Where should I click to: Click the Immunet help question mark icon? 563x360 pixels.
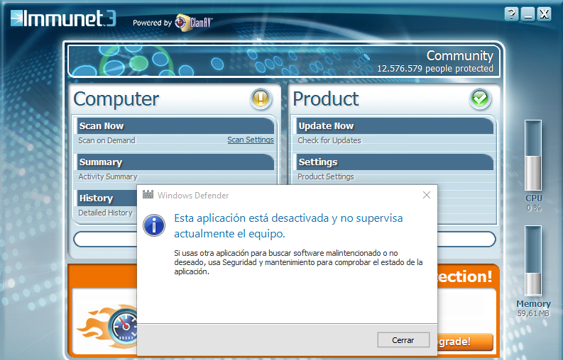[x=511, y=14]
